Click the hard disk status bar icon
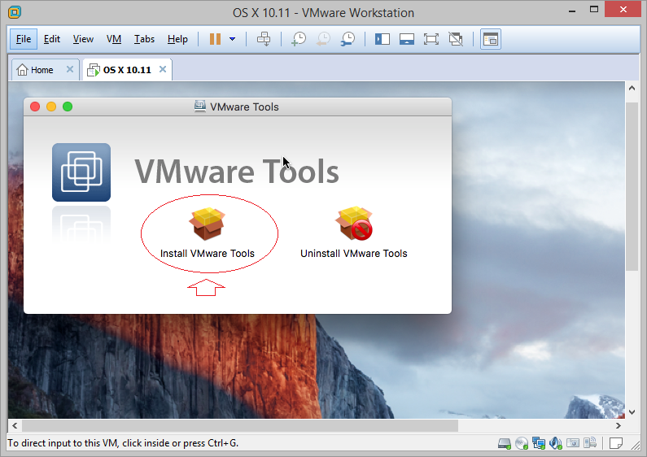Image resolution: width=647 pixels, height=457 pixels. 505,443
